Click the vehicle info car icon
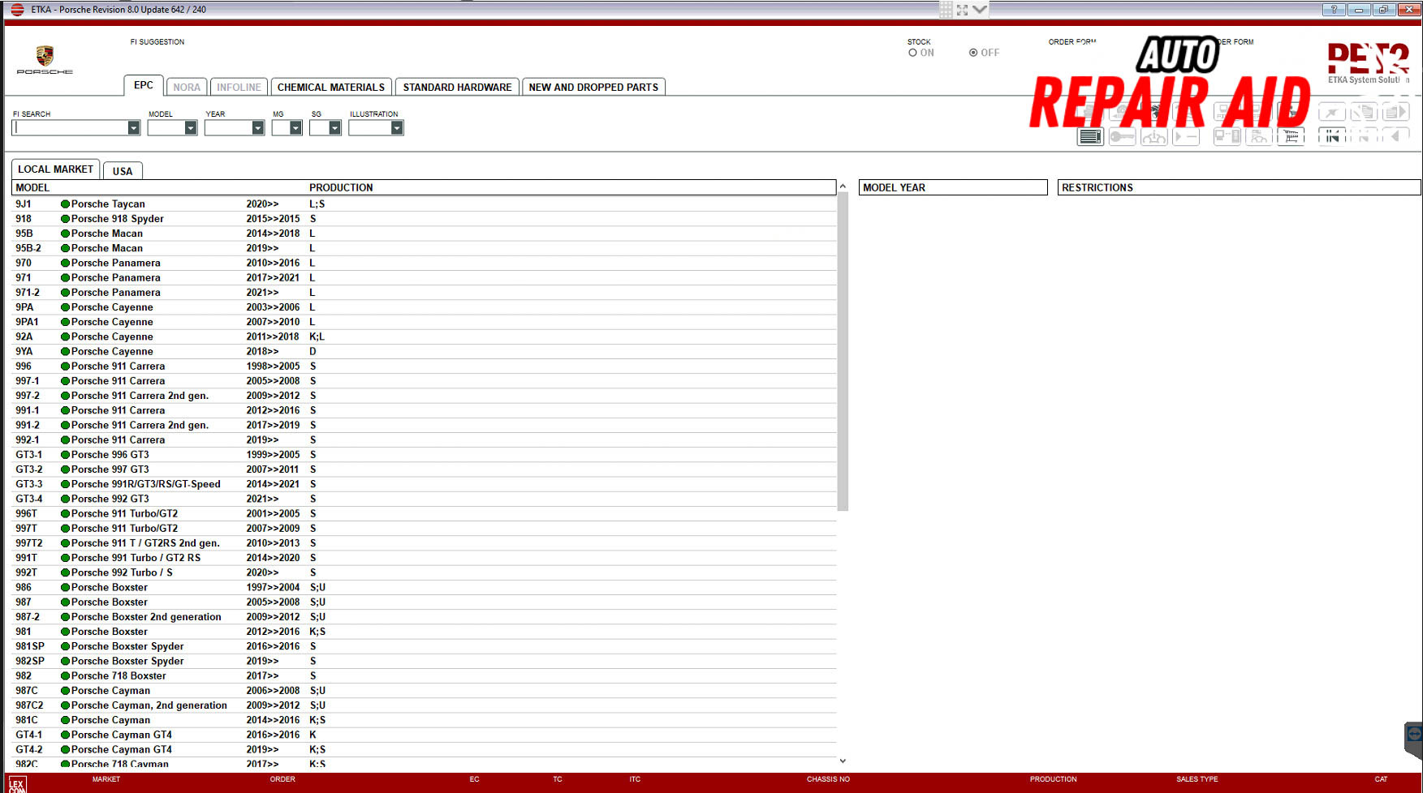 pyautogui.click(x=1153, y=137)
